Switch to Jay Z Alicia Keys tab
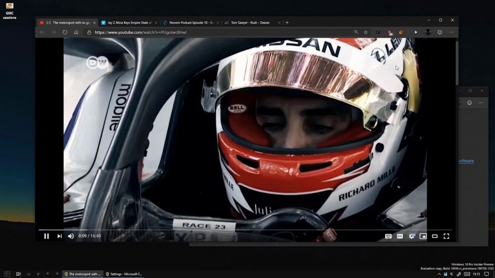The image size is (495, 278). (x=129, y=23)
